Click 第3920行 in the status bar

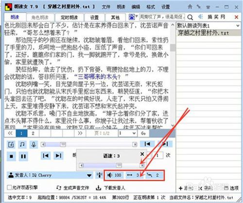coord(121,198)
